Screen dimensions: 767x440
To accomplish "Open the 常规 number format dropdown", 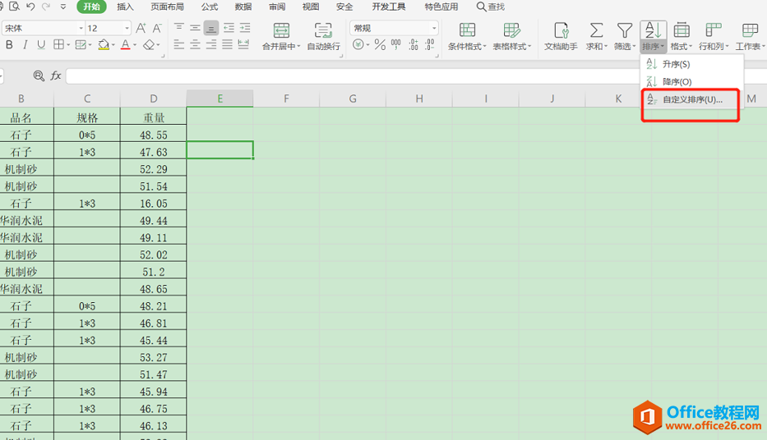I will pyautogui.click(x=434, y=28).
